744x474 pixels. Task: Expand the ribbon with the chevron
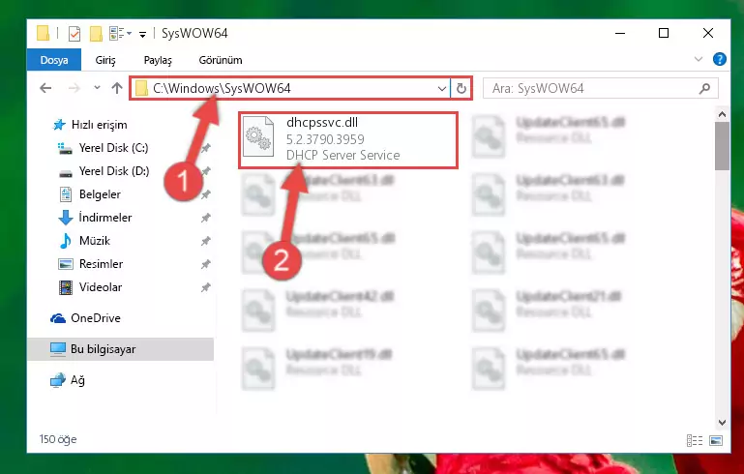(x=699, y=59)
